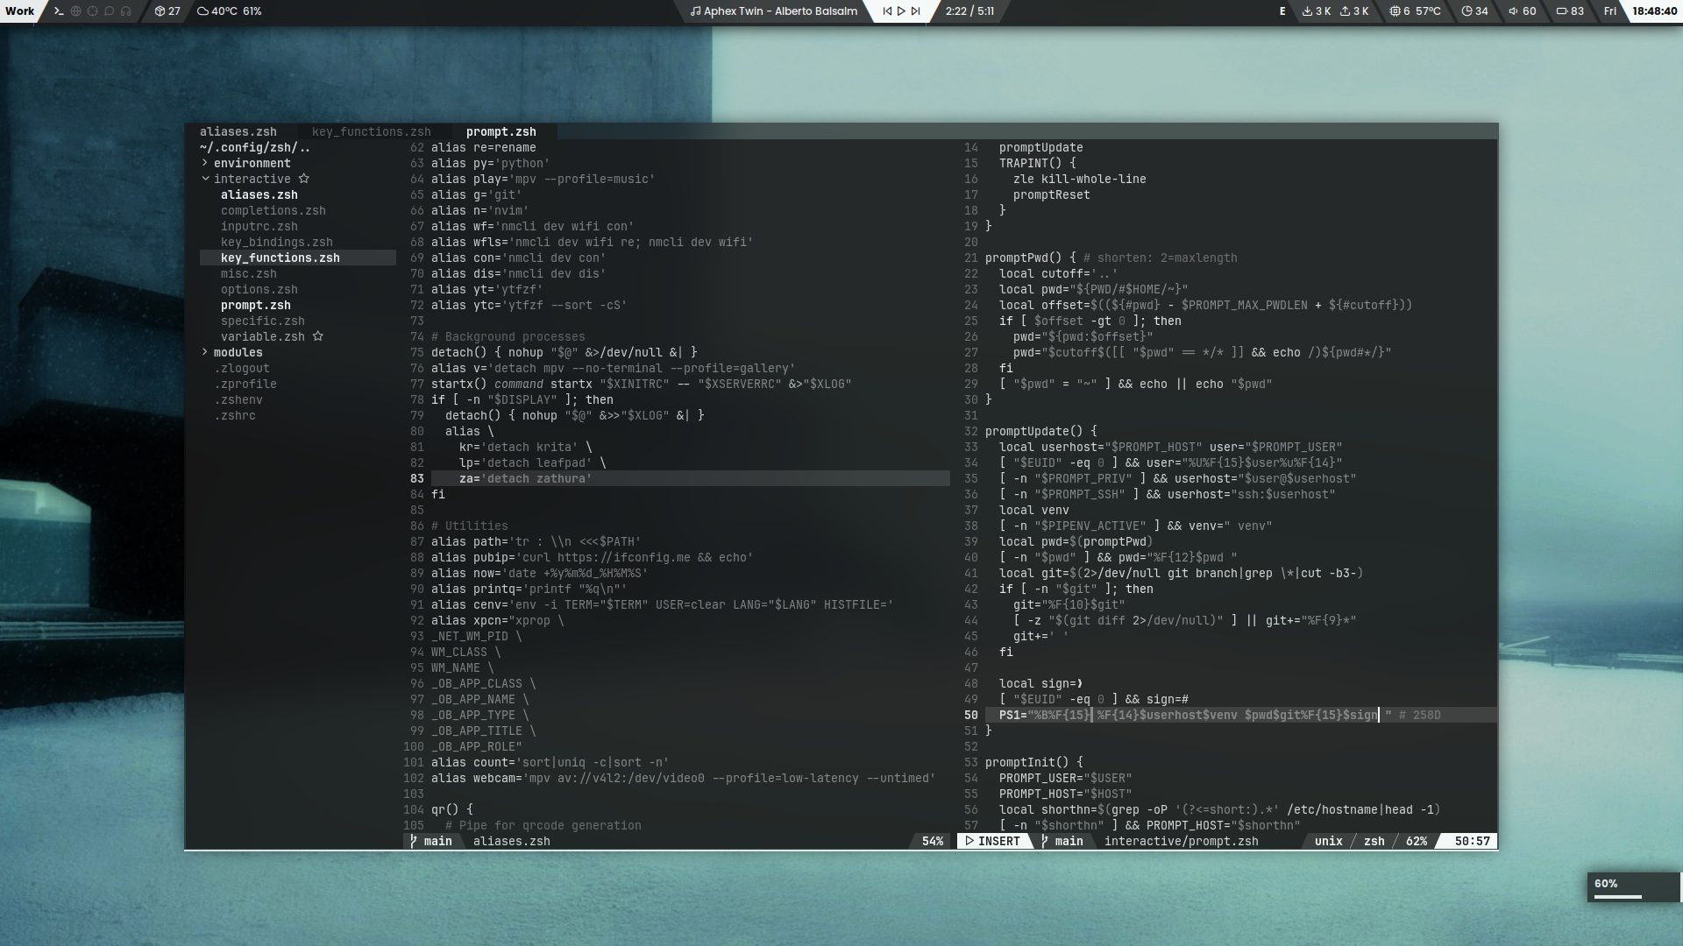Screen dimensions: 1683x946
Task: Click the terminal workspace icon
Action: coord(59,11)
